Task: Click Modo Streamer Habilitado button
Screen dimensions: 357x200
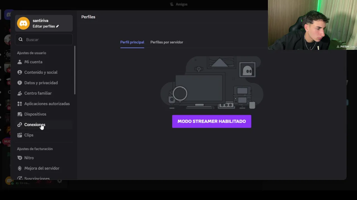Action: [x=212, y=121]
